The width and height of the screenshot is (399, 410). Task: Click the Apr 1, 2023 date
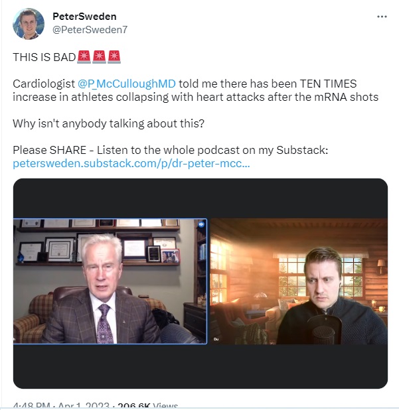84,406
